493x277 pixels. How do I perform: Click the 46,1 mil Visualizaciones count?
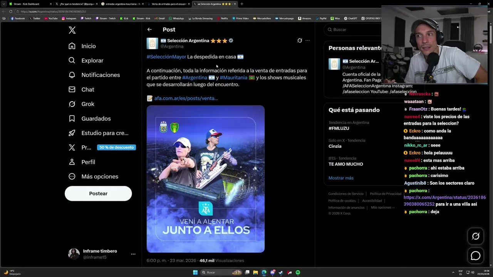point(222,260)
